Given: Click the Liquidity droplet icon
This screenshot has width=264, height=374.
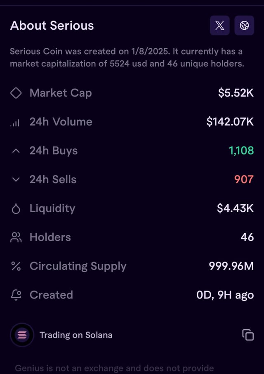Looking at the screenshot, I should [16, 209].
